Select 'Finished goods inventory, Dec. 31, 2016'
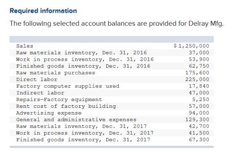This screenshot has height=155, width=236. pyautogui.click(x=83, y=66)
